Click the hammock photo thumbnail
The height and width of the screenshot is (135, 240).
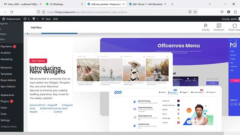click(88, 70)
